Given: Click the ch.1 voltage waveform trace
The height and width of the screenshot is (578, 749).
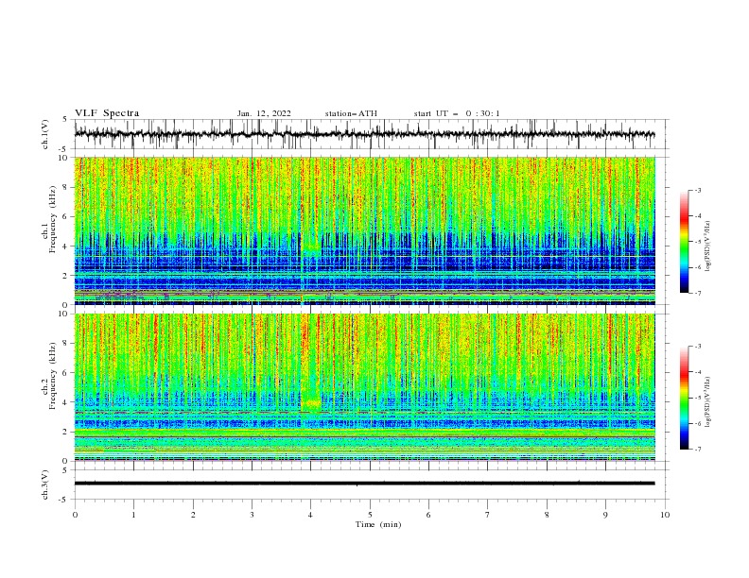Looking at the screenshot, I should [x=364, y=134].
